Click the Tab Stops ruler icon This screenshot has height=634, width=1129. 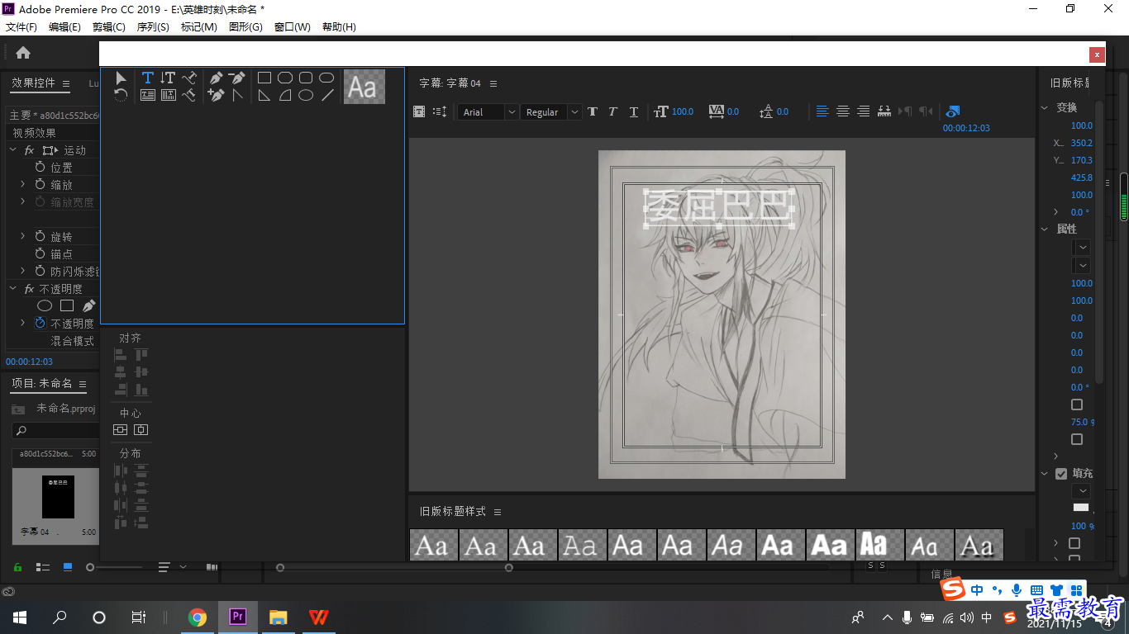click(x=884, y=111)
